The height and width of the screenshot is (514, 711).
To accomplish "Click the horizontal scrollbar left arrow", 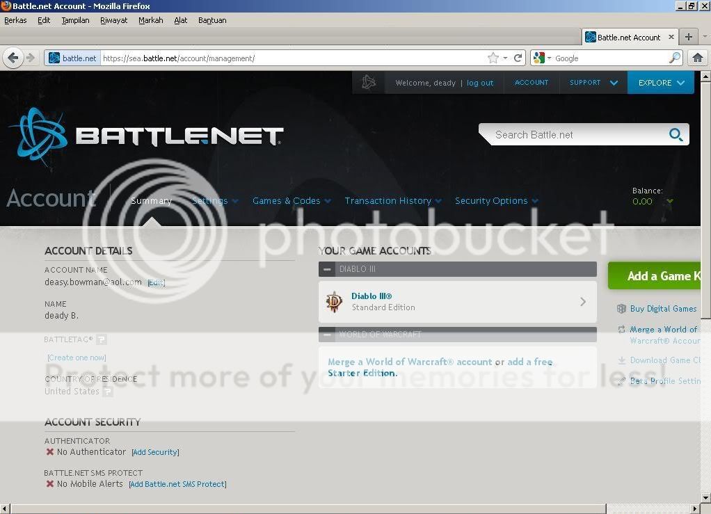I will tap(5, 509).
